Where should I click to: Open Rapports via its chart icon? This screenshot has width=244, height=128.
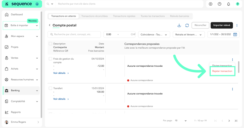click(x=6, y=112)
